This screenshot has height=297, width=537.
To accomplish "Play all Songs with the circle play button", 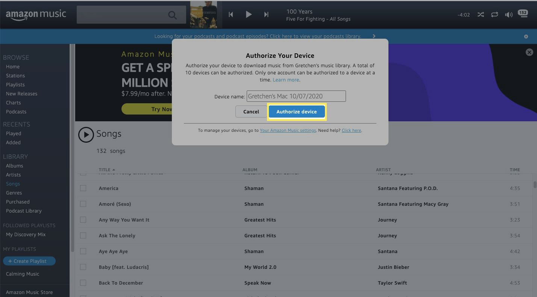I will pos(86,134).
